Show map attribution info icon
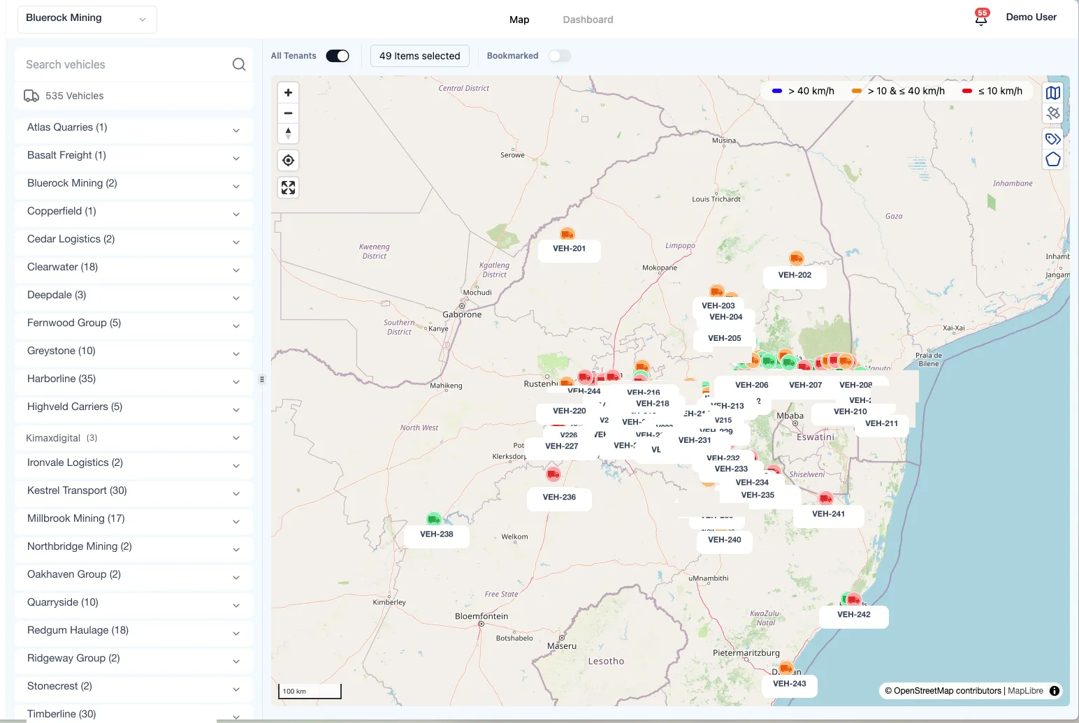This screenshot has height=723, width=1079. (1055, 691)
